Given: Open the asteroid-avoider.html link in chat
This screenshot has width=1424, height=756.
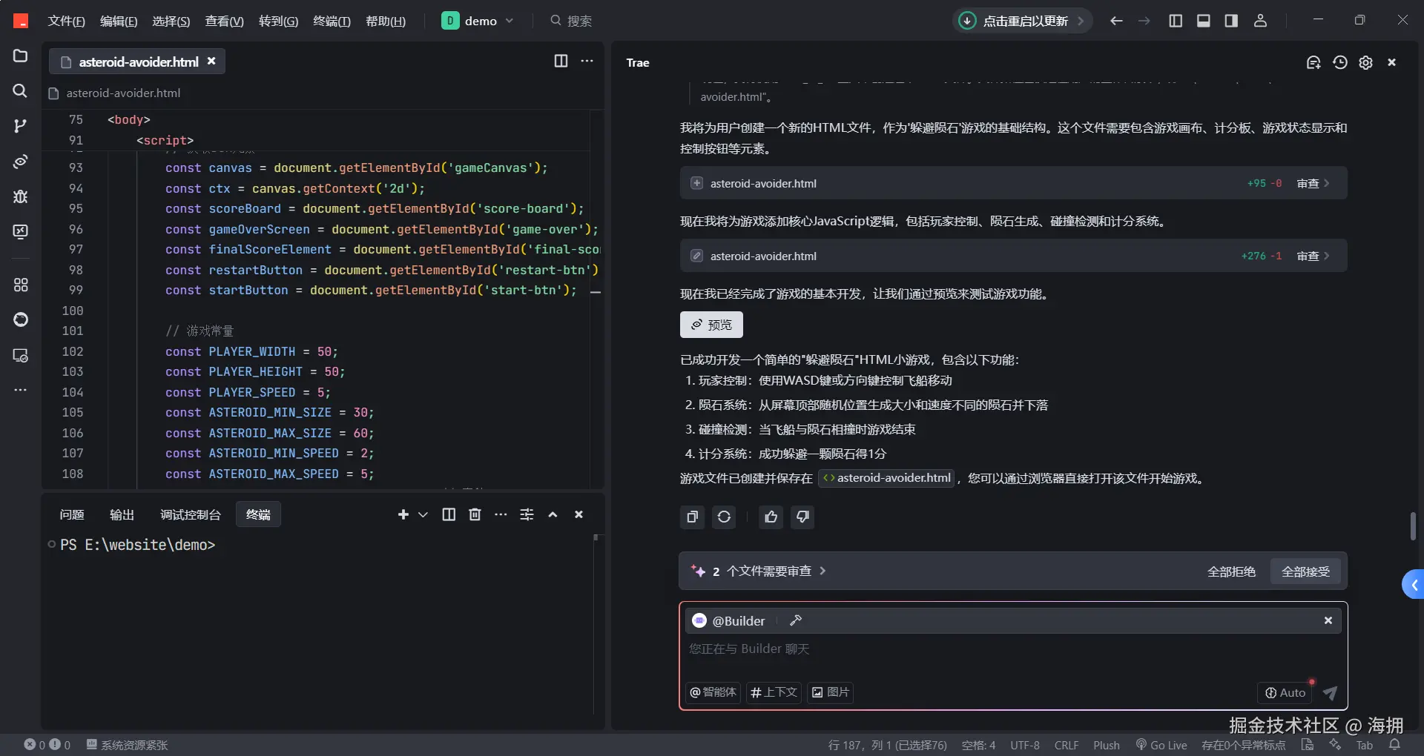Looking at the screenshot, I should coord(886,478).
